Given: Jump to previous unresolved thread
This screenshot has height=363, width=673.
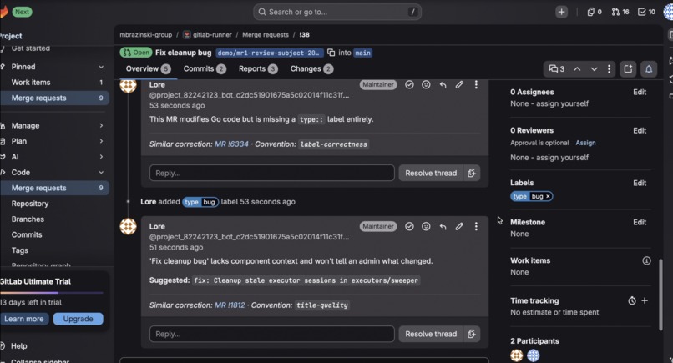Looking at the screenshot, I should (x=577, y=69).
